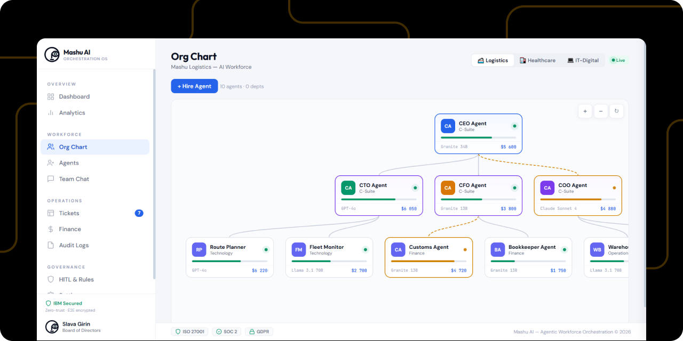Zoom out using the minus icon
Image resolution: width=683 pixels, height=341 pixels.
(x=600, y=111)
